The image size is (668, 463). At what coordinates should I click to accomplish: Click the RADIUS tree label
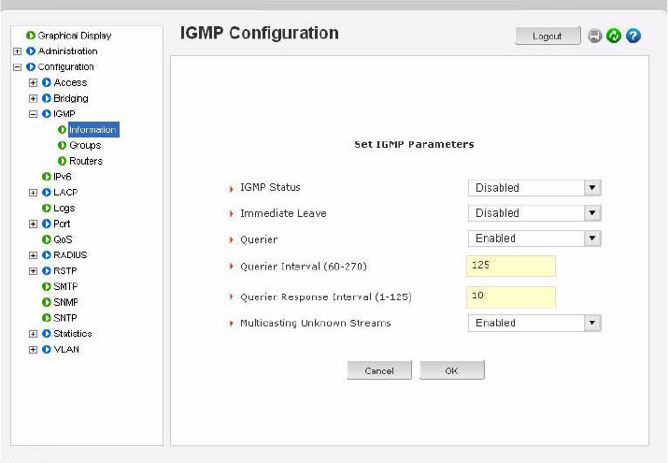[x=70, y=255]
